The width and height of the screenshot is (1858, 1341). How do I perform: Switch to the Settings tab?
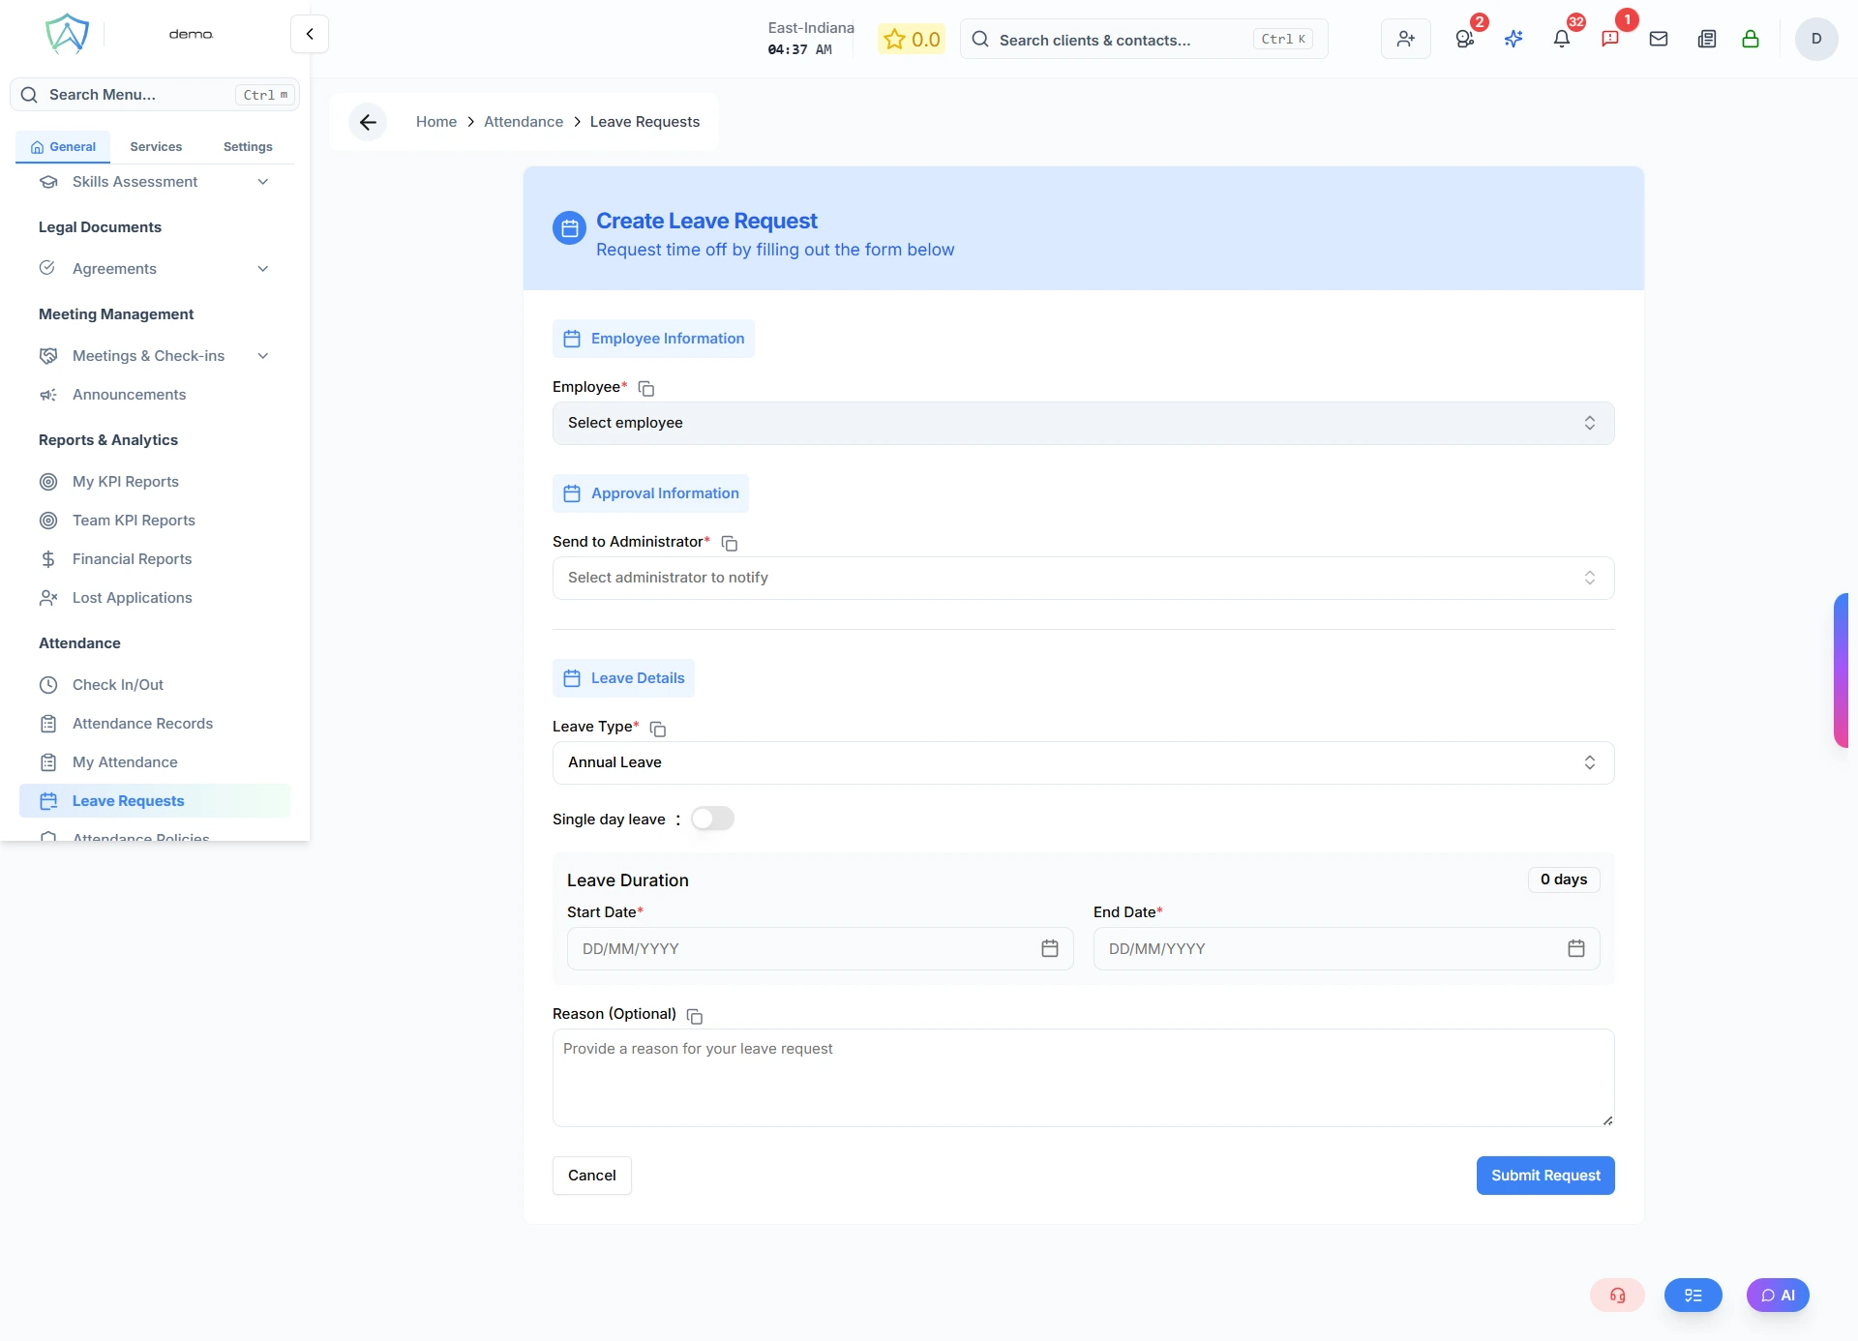pos(247,146)
